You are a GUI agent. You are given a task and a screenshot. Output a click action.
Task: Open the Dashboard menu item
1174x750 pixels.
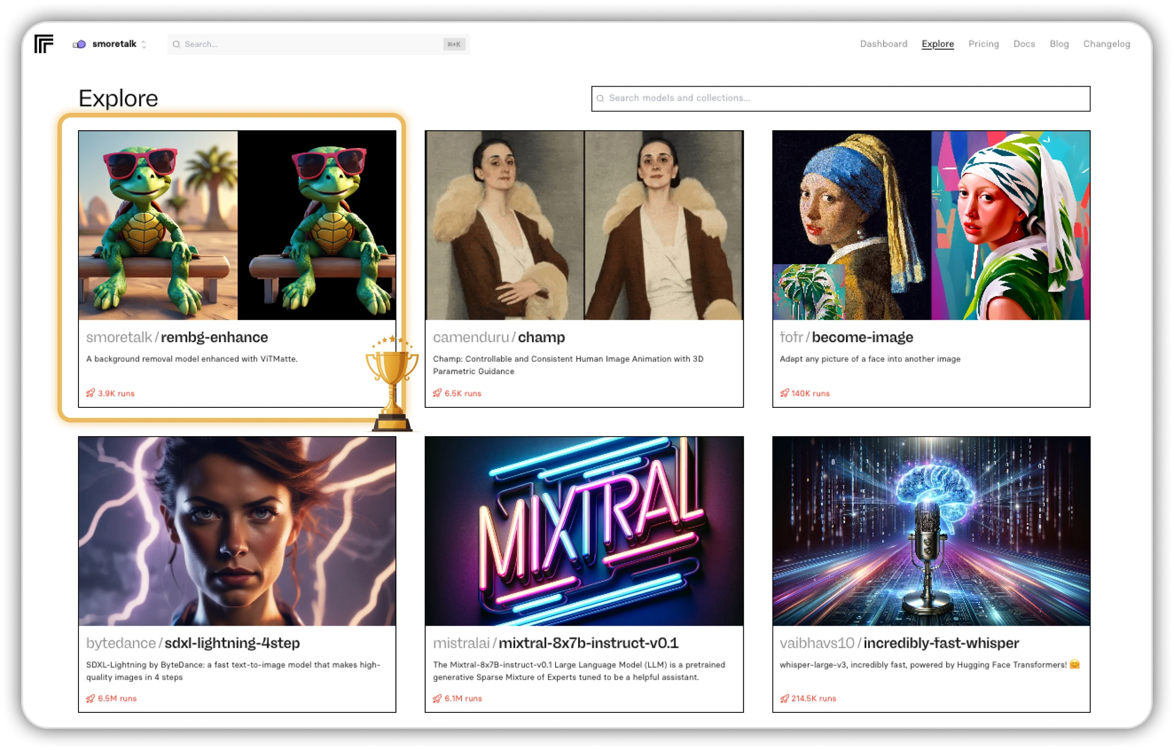coord(884,44)
